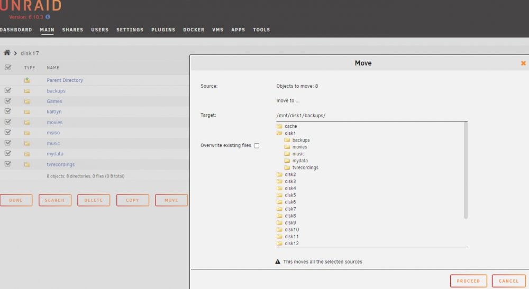Click the Search button
This screenshot has height=289, width=529.
pyautogui.click(x=54, y=200)
